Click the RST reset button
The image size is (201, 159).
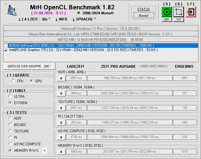click(167, 20)
